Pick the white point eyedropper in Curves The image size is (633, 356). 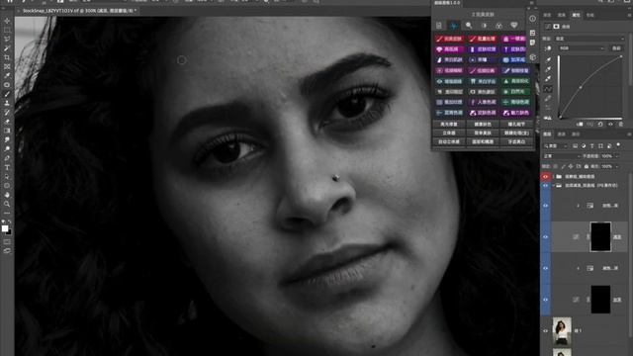548,79
